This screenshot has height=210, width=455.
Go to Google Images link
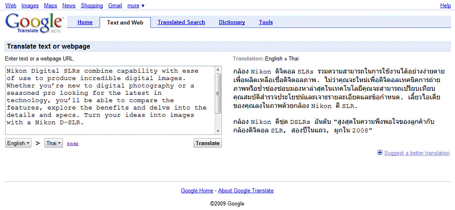[x=30, y=5]
